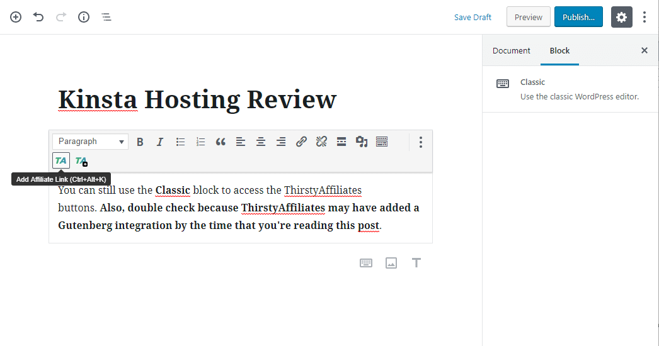
Task: Click the Add Media icon in toolbar
Action: click(361, 142)
